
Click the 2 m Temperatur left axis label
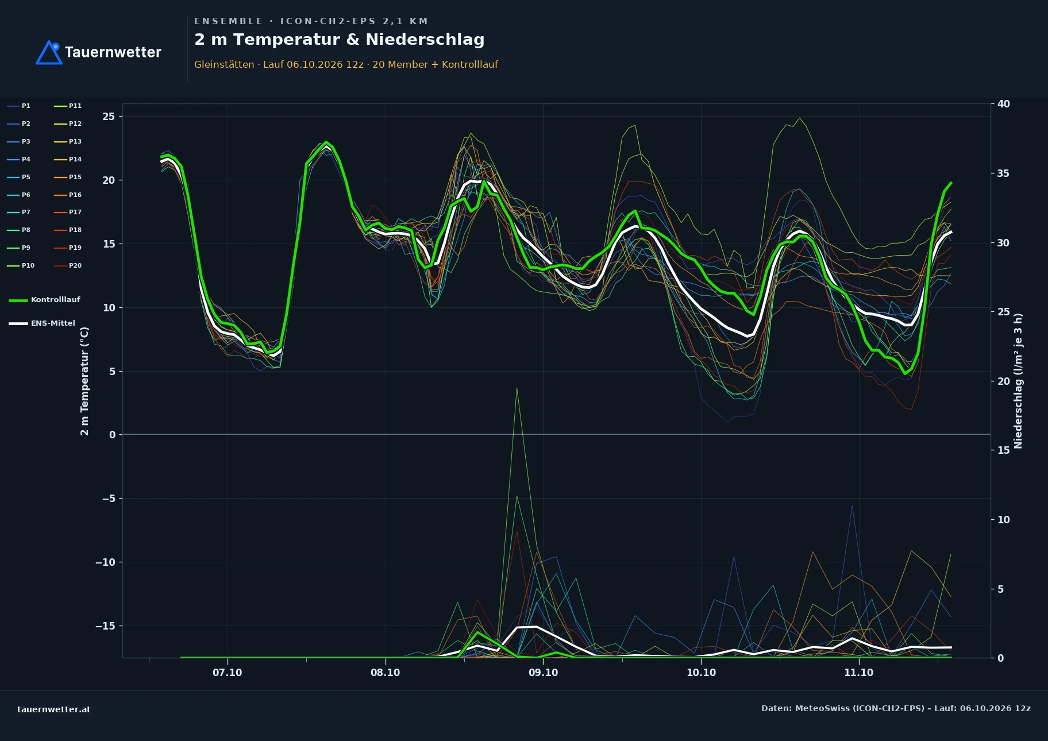click(x=84, y=381)
